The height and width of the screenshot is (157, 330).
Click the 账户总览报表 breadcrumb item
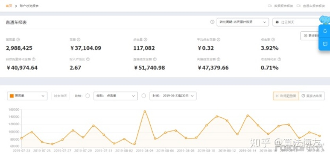(29, 5)
